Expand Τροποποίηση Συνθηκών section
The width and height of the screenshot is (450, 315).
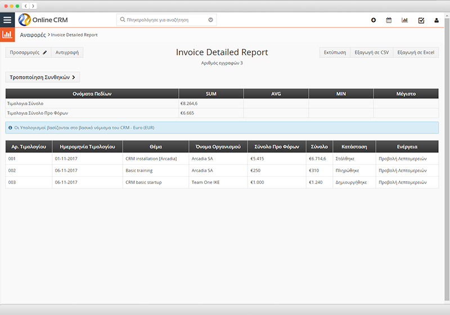pos(43,77)
